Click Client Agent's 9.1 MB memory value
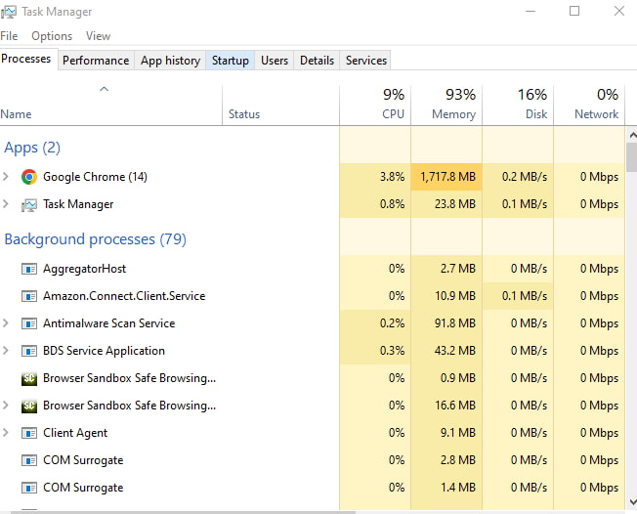The image size is (637, 514). click(x=458, y=433)
